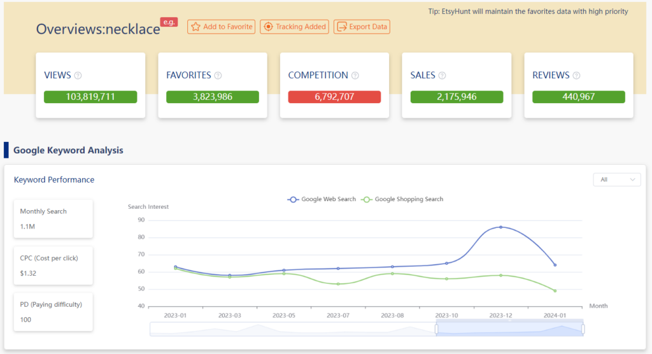Click the help icon next to VIEWS
652x354 pixels.
click(78, 76)
